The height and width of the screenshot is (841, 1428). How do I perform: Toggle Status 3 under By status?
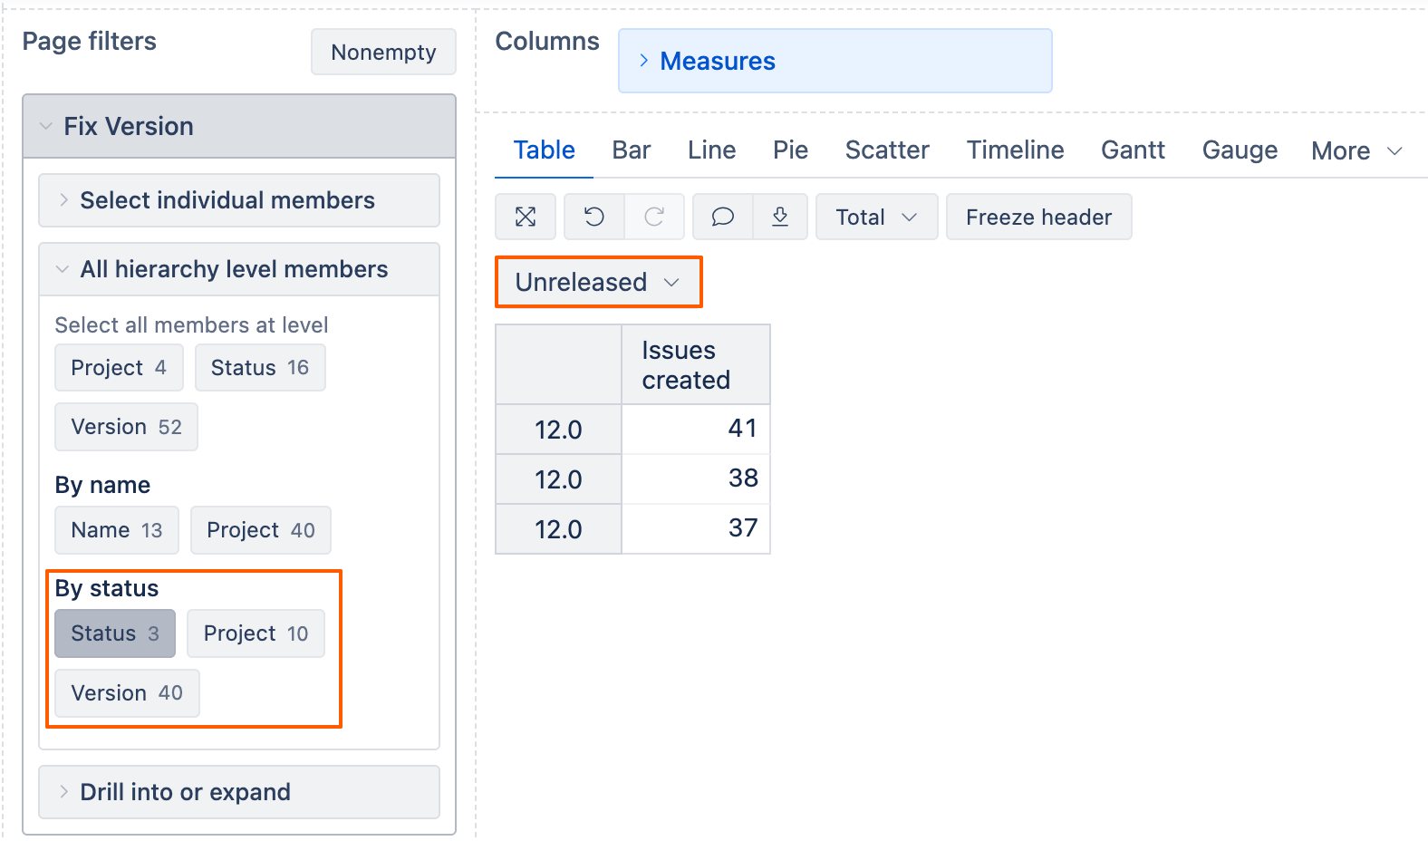[x=115, y=633]
